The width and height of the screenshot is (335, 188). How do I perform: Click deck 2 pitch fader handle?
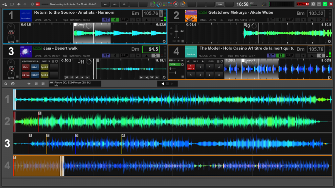point(176,31)
